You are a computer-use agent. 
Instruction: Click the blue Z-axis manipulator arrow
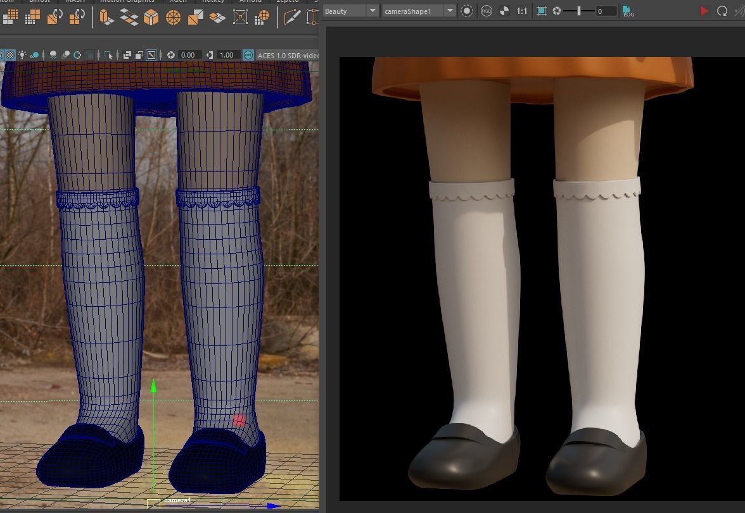[274, 506]
